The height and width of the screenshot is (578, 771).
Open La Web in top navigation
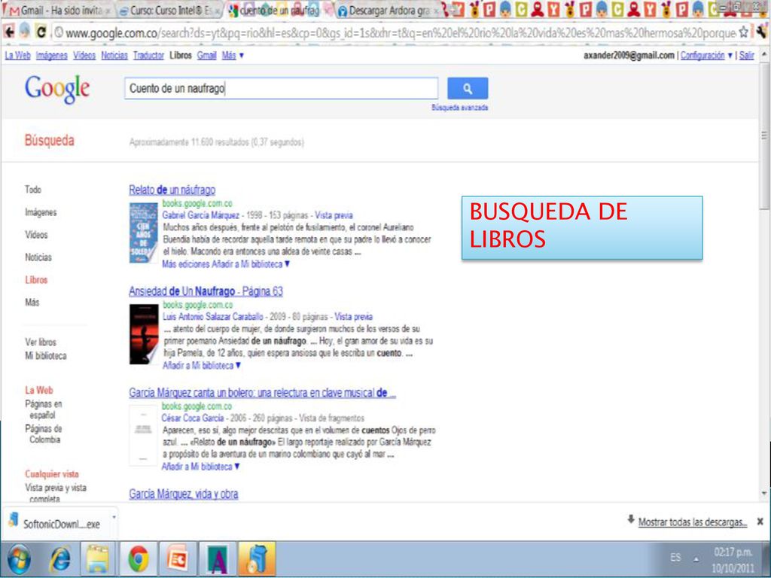coord(18,56)
